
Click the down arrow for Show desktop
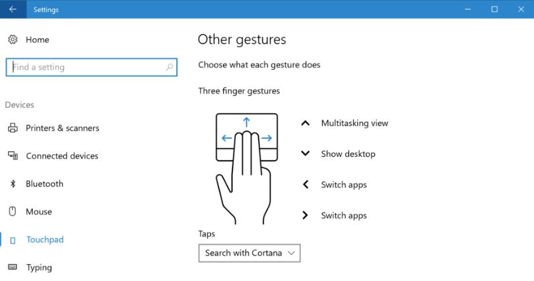(x=306, y=154)
